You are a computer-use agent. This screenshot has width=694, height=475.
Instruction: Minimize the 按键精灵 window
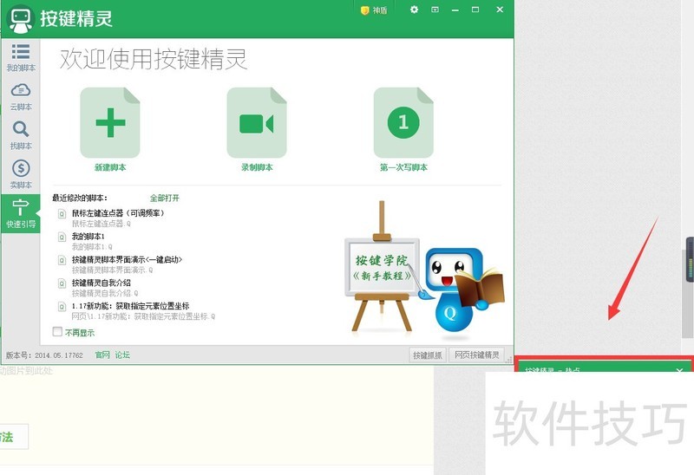pyautogui.click(x=455, y=10)
